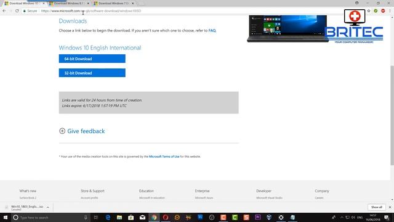Bookmark this page with the star icon
394x222 pixels.
[x=369, y=11]
